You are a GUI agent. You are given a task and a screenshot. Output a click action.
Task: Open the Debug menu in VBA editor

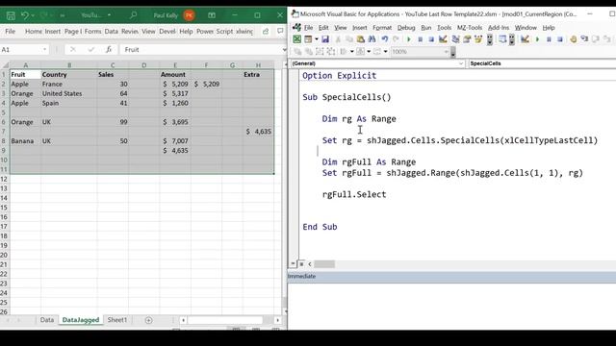(406, 28)
